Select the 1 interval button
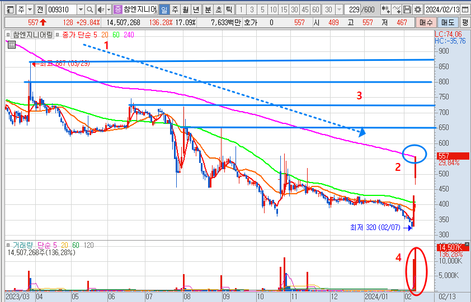 point(241,9)
